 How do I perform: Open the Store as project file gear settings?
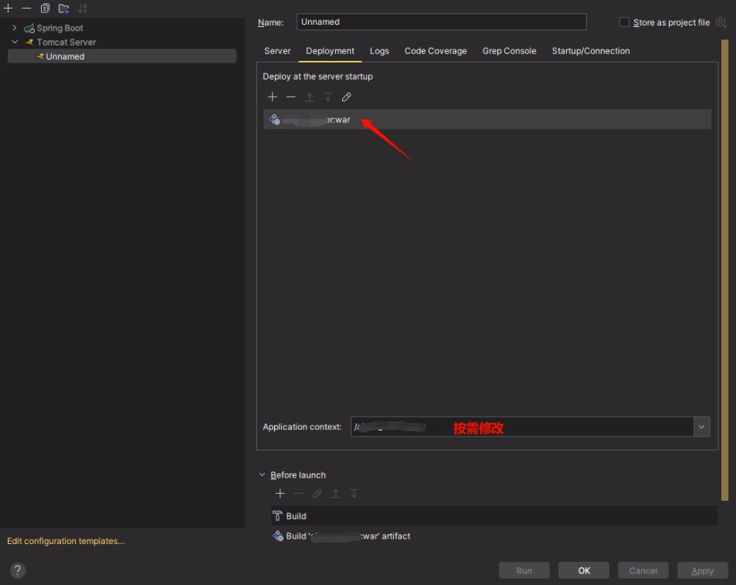(x=721, y=22)
